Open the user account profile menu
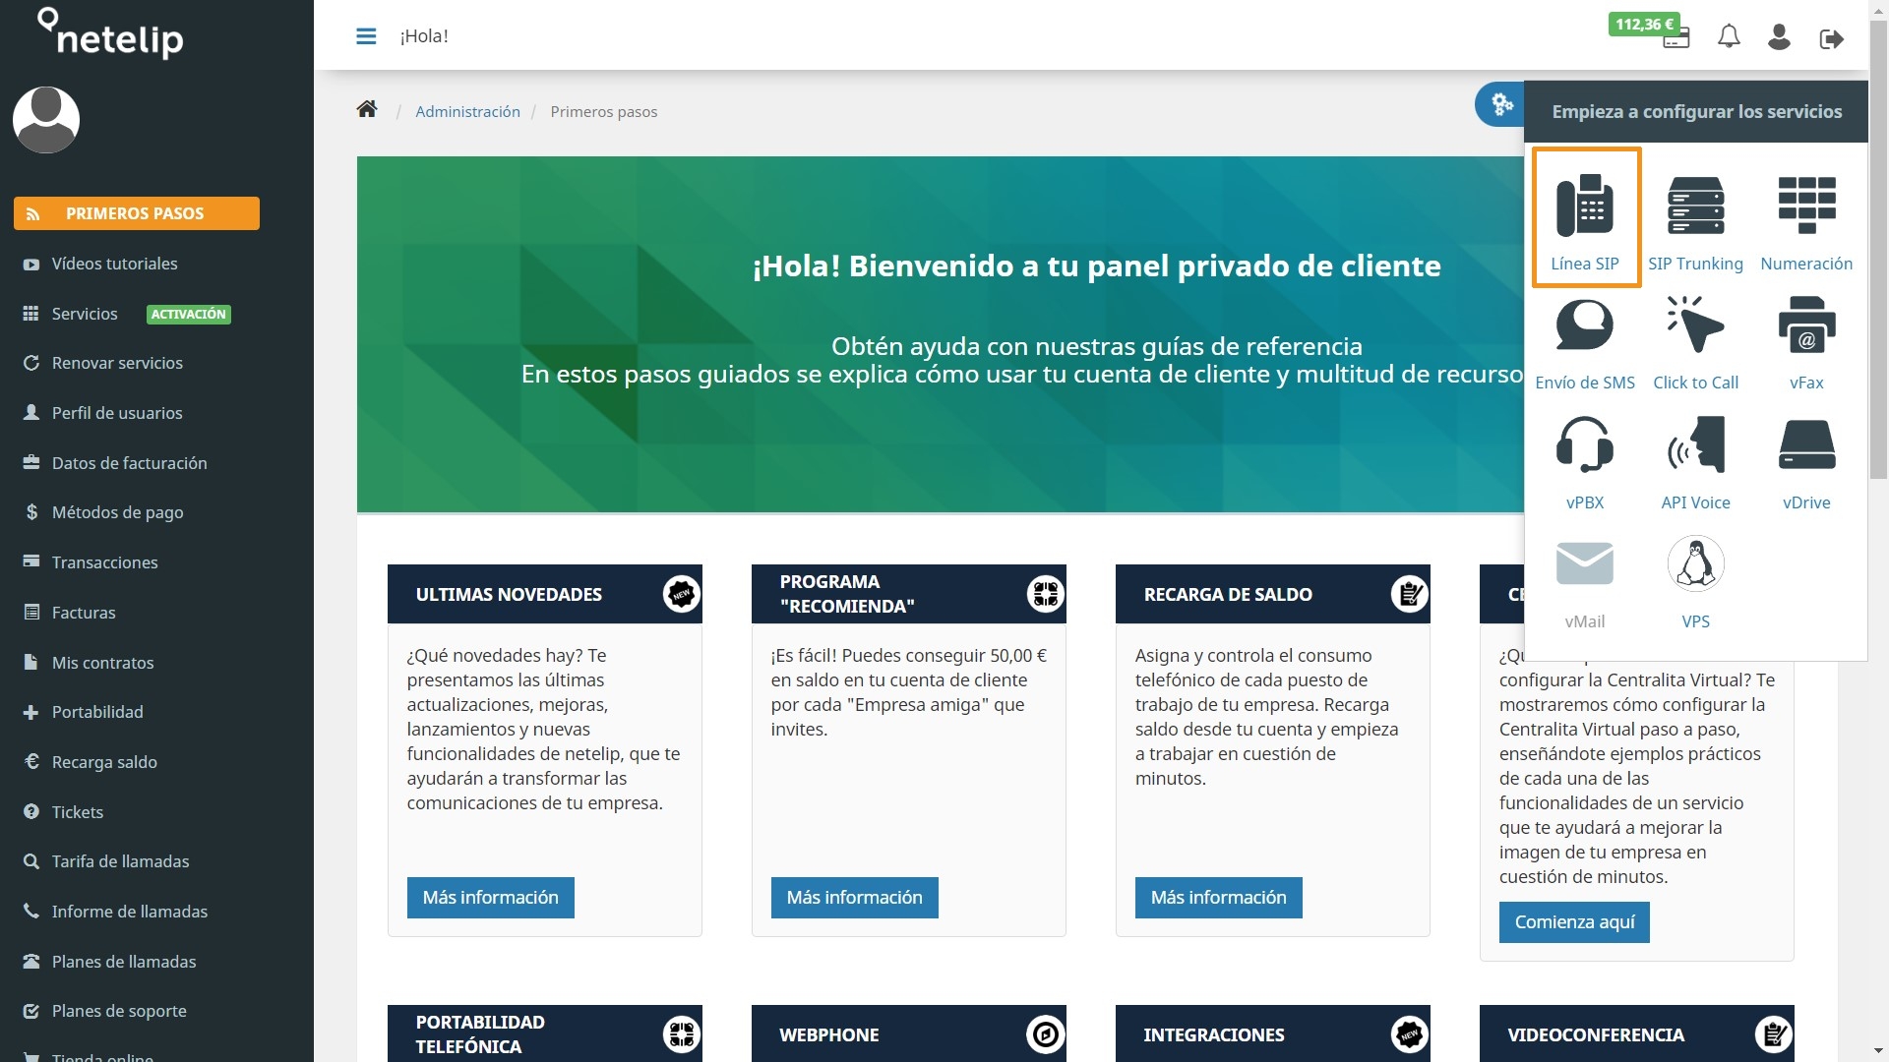 (x=1778, y=35)
